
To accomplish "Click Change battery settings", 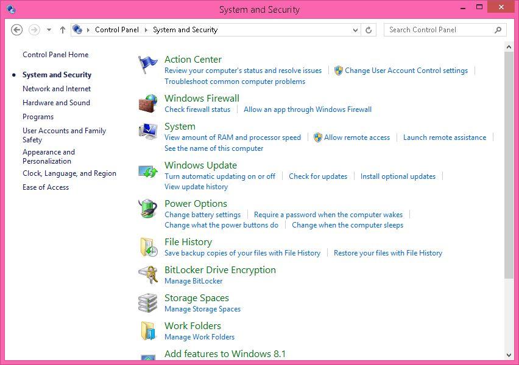I will tap(203, 215).
